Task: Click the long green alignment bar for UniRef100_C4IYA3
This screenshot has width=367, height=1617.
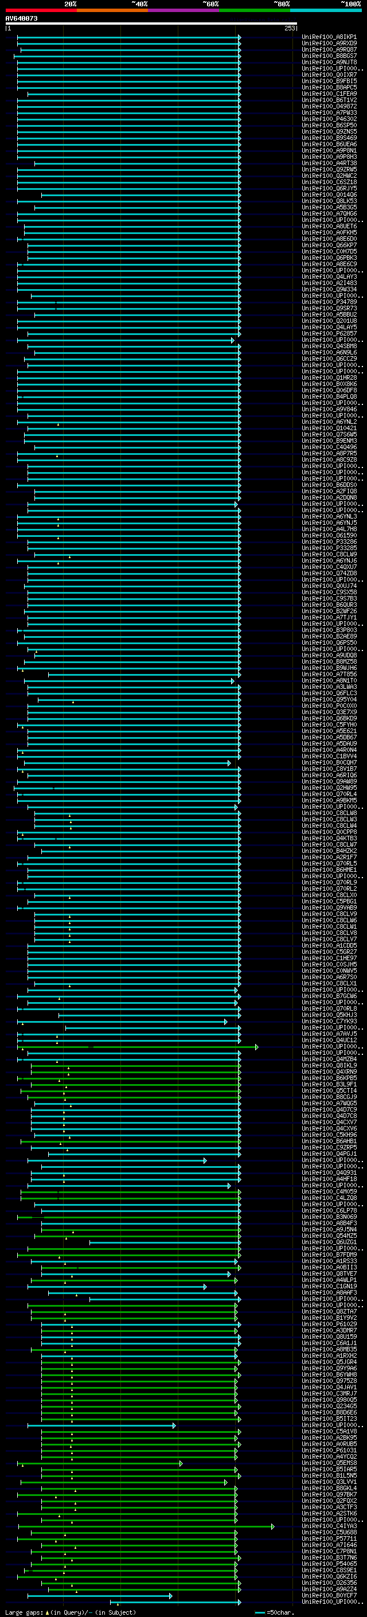Action: pos(146,1526)
